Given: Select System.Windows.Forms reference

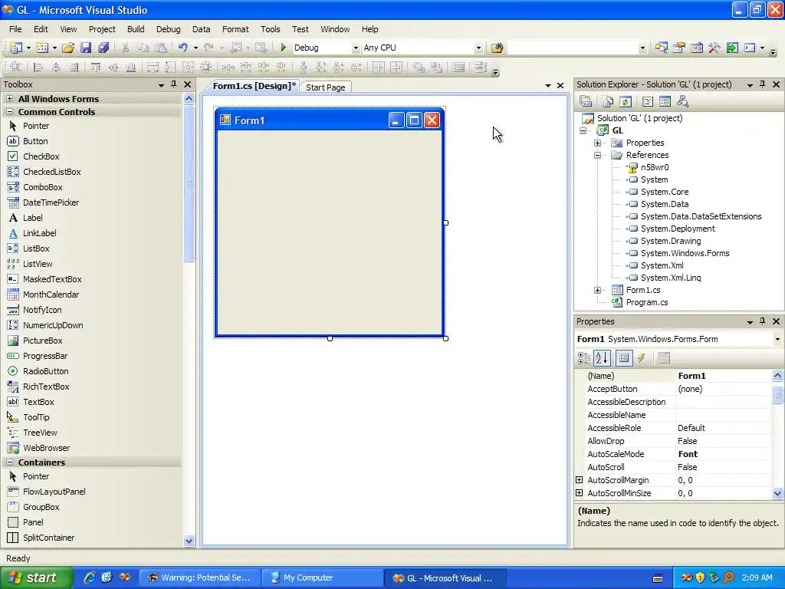Looking at the screenshot, I should pyautogui.click(x=685, y=253).
